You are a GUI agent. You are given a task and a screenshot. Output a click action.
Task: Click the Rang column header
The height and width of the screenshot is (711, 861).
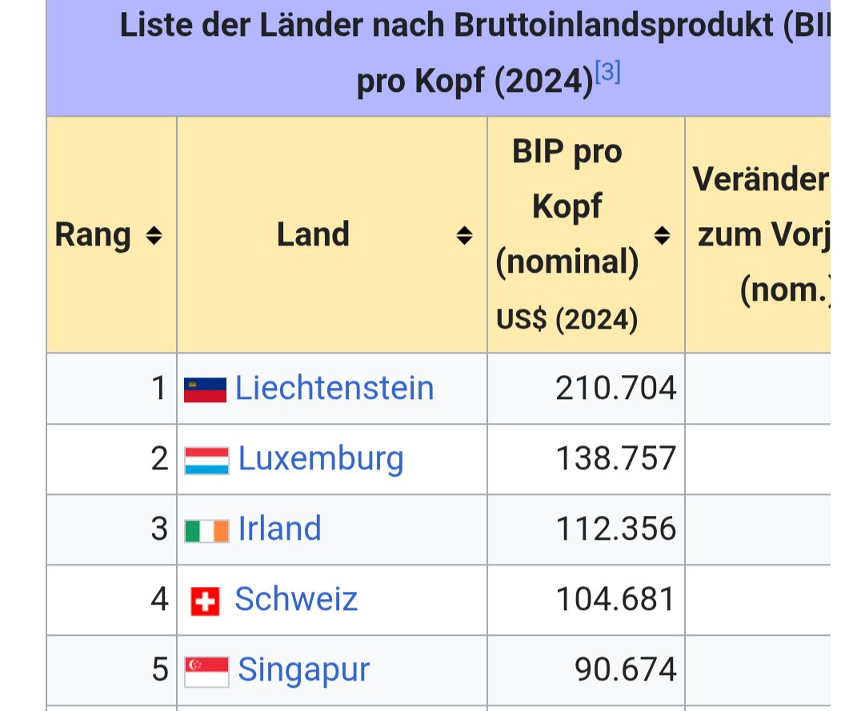[x=93, y=235]
